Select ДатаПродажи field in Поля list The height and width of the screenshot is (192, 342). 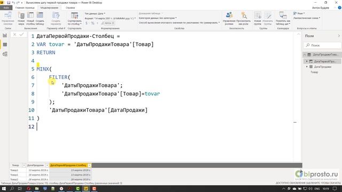(323, 67)
